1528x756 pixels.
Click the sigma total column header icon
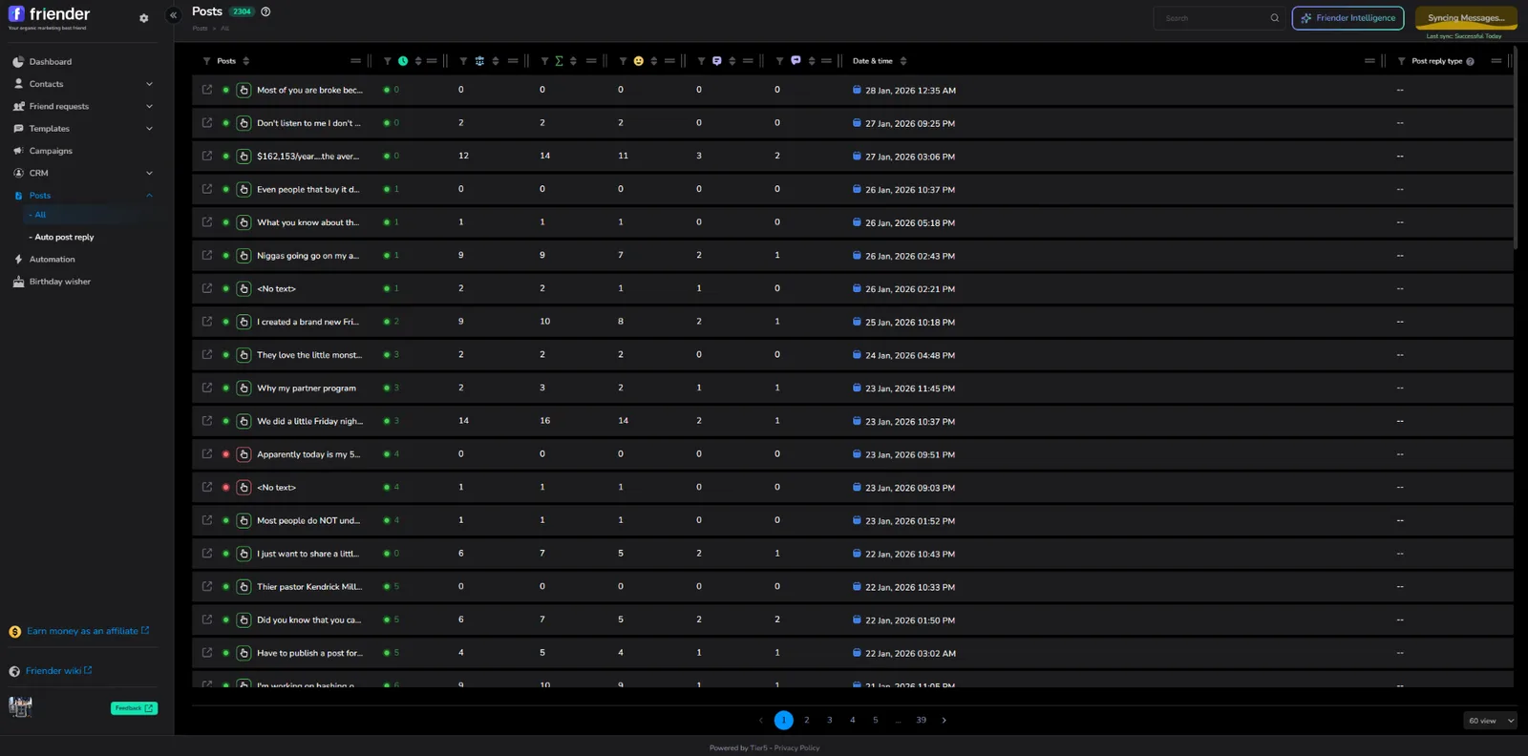pos(559,61)
